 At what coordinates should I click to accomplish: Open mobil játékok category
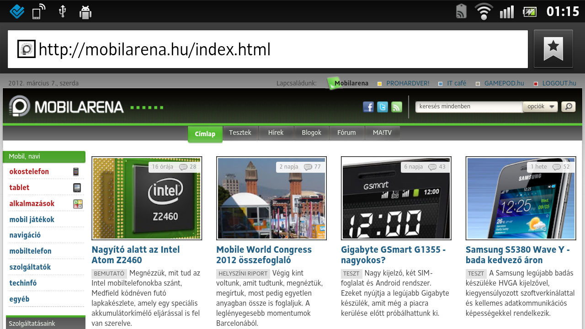pos(32,220)
